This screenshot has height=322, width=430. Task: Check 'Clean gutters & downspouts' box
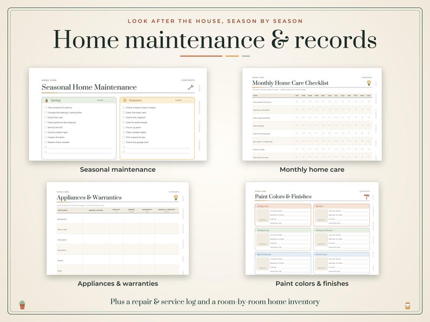pos(45,123)
